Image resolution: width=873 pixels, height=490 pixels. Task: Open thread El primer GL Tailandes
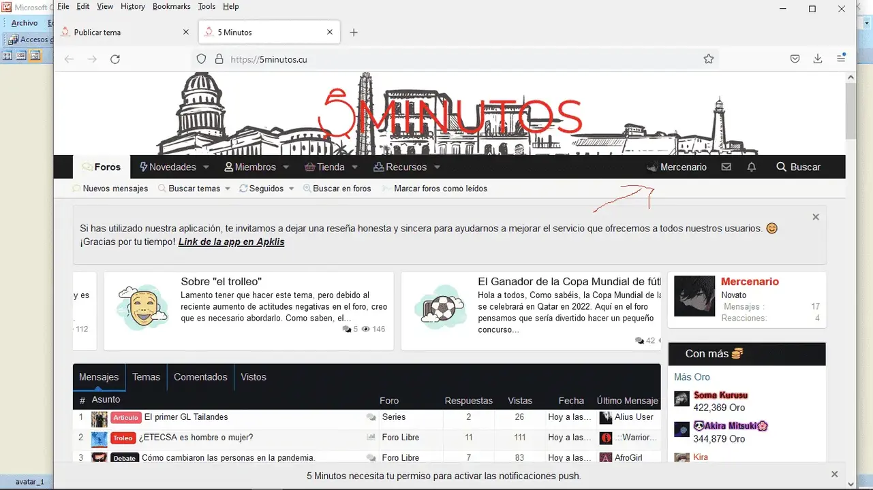(186, 417)
